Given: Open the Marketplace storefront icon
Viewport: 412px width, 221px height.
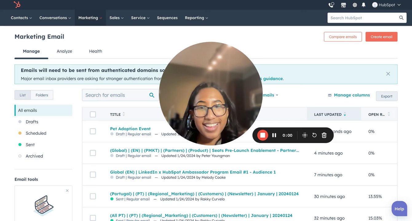Looking at the screenshot, I should 343,5.
